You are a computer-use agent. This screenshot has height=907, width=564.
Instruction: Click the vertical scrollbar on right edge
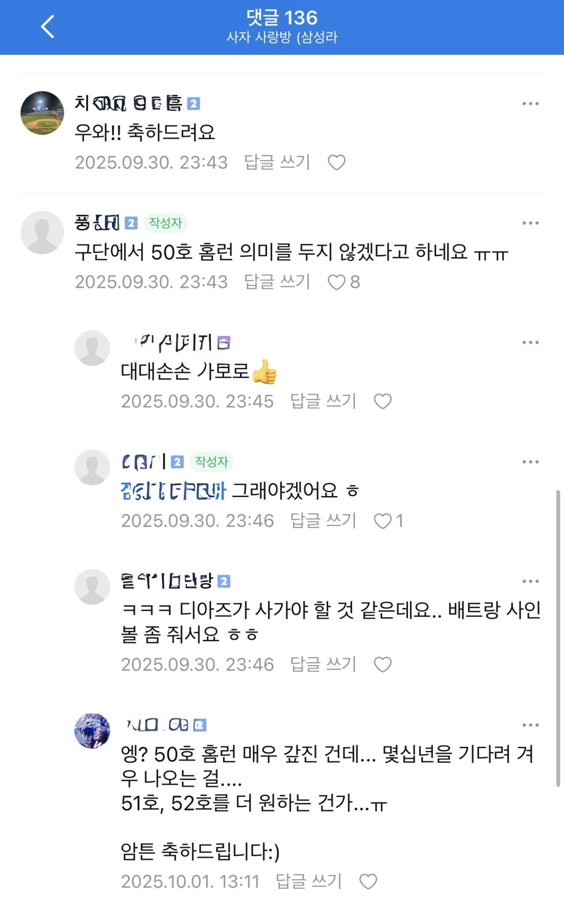pos(558,638)
